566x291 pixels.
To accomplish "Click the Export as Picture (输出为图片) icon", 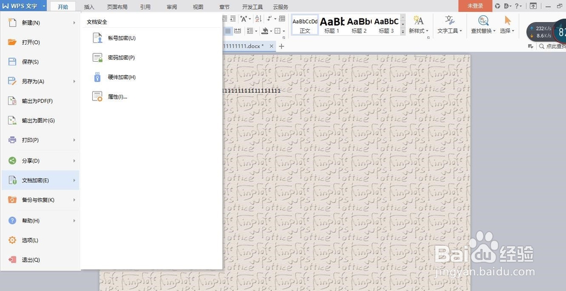I will click(x=12, y=120).
